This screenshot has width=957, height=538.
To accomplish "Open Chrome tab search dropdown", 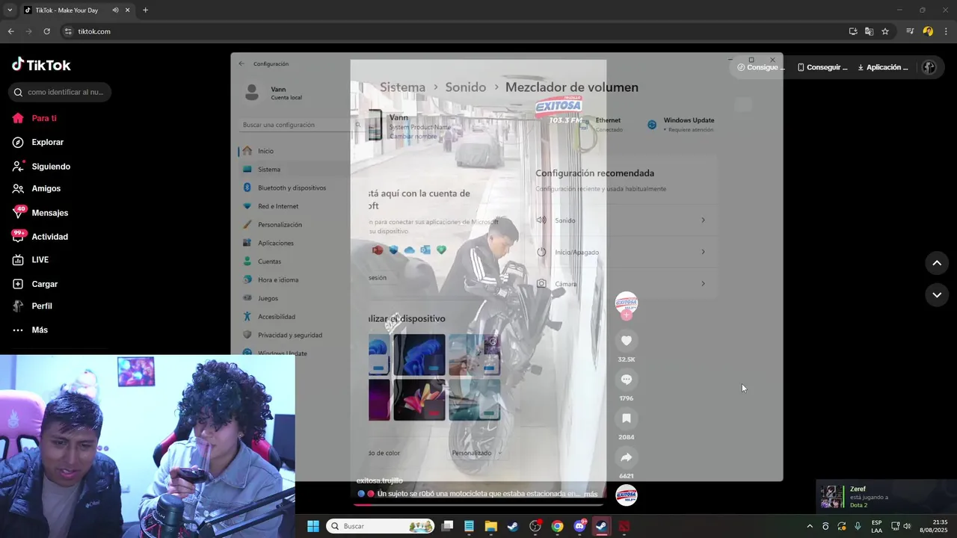I will 10,10.
